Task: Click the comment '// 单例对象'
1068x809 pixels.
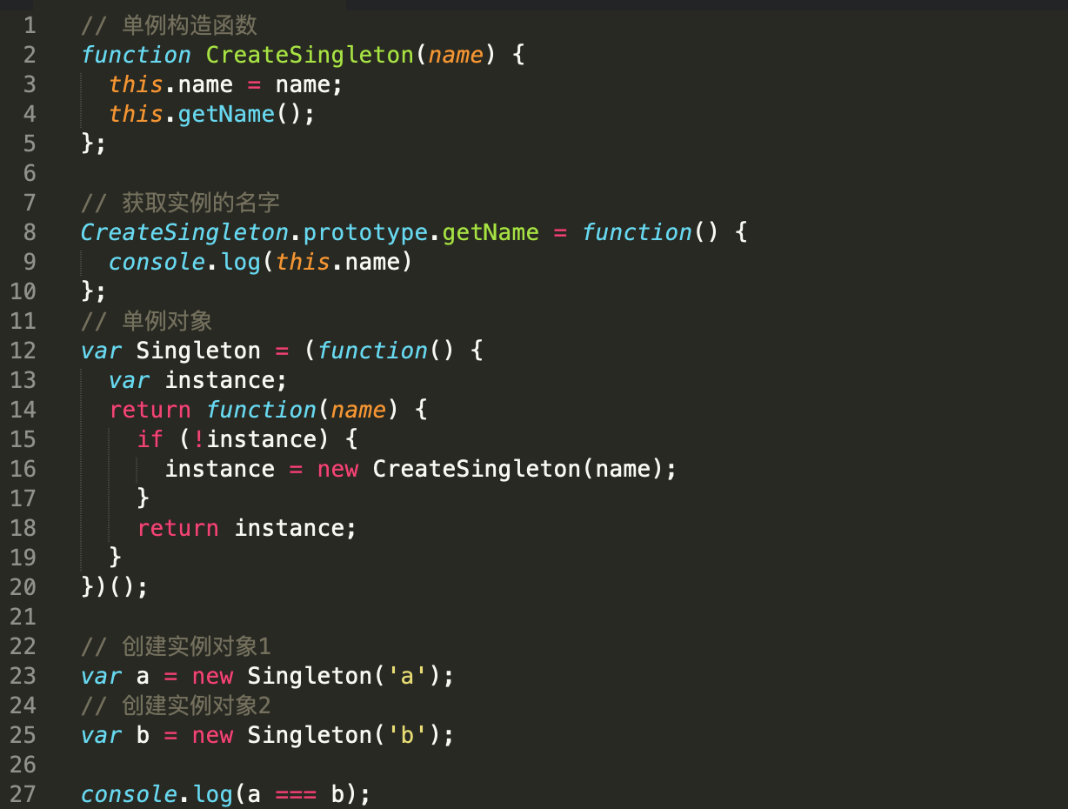Action: pos(146,320)
